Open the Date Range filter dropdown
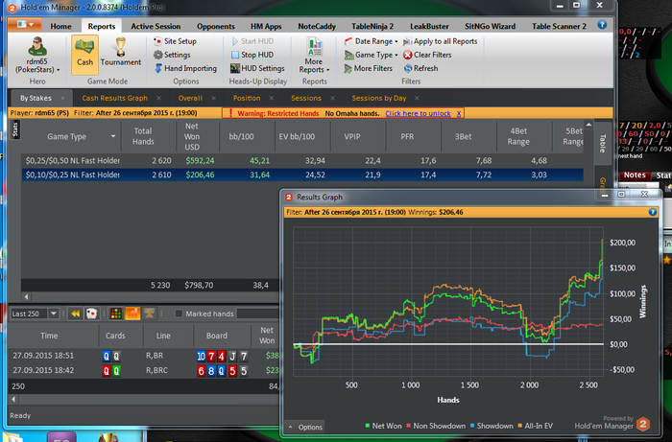The image size is (672, 442). click(x=372, y=41)
